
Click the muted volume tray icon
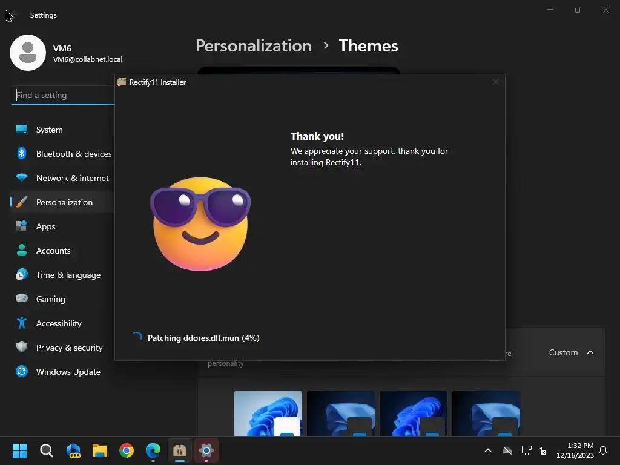542,450
